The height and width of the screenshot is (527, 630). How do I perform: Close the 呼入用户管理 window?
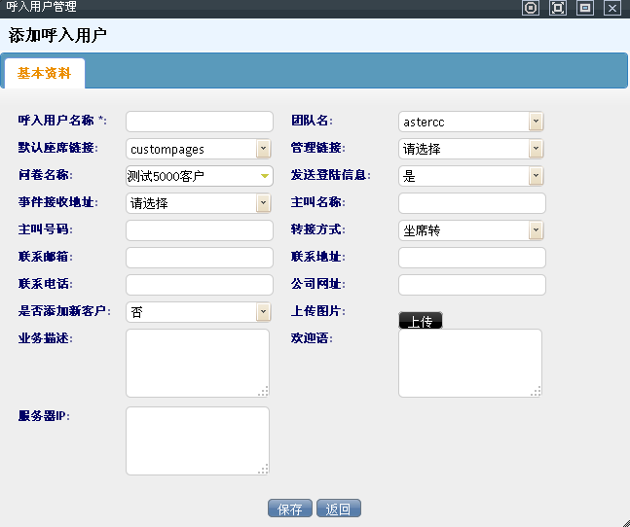(x=612, y=8)
